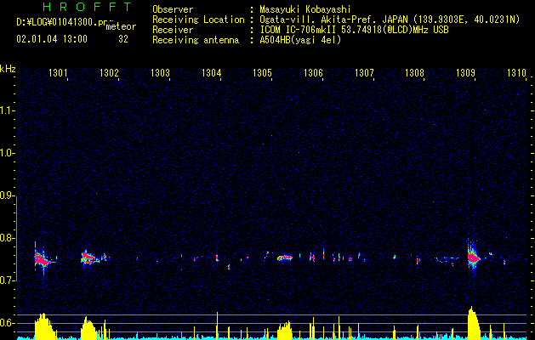Click the strong meteor echo at 1309

473,258
